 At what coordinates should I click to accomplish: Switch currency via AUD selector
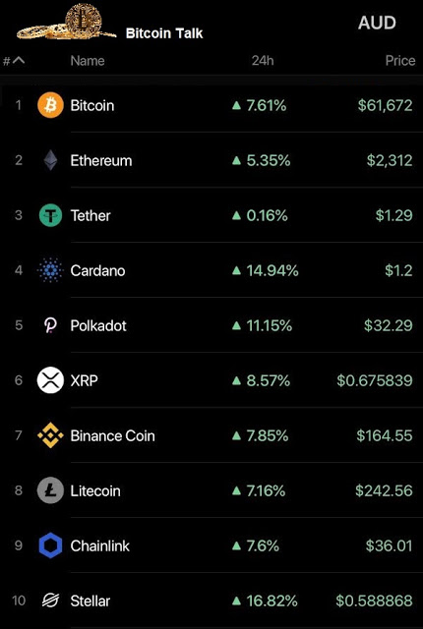point(377,23)
